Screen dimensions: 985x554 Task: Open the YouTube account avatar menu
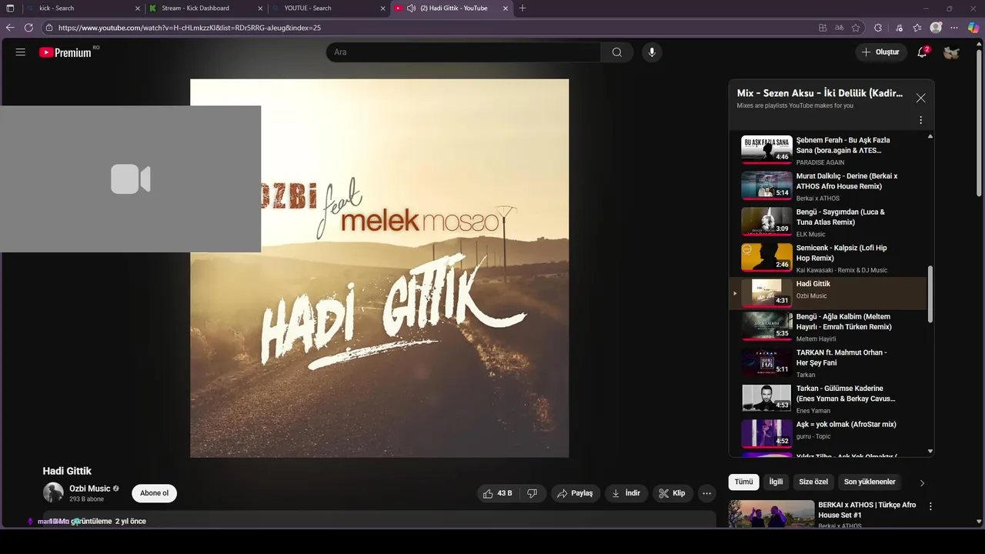952,52
